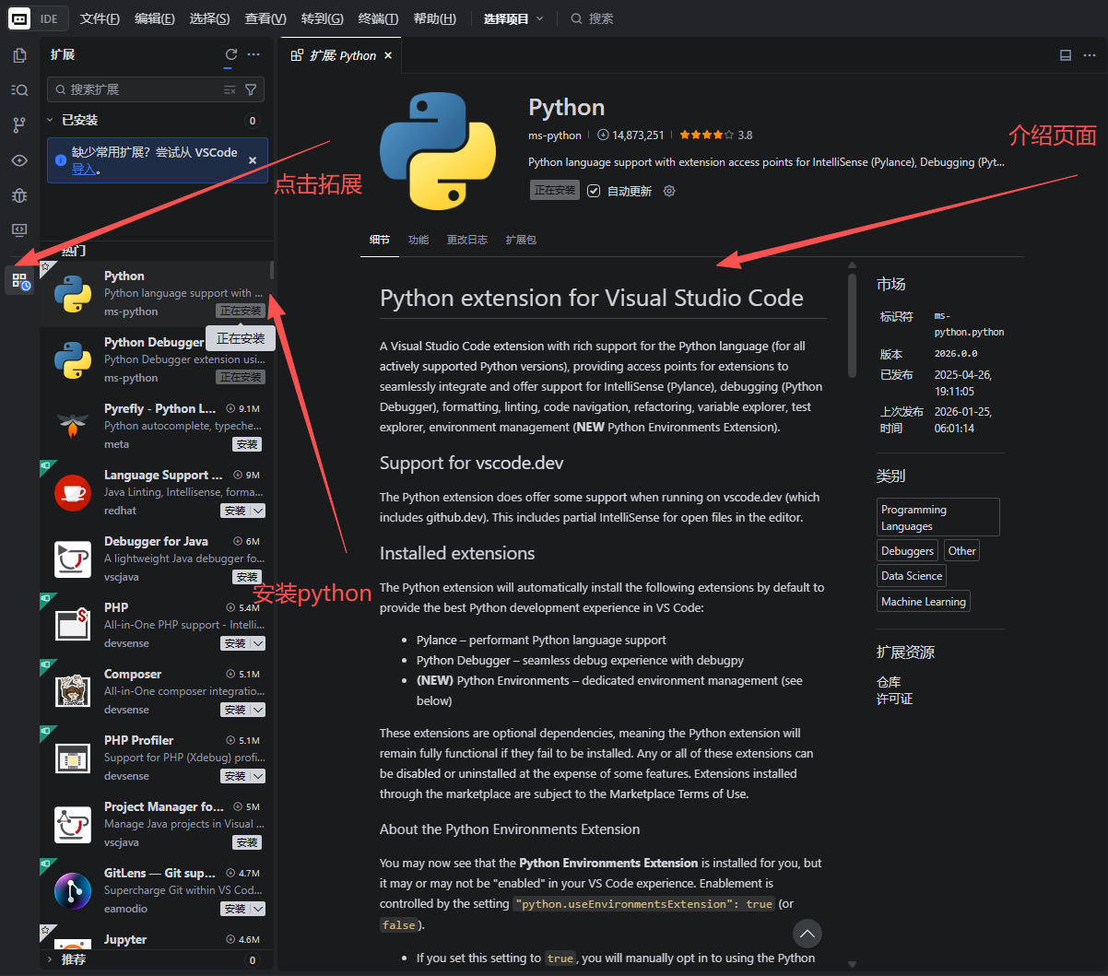This screenshot has height=976, width=1108.
Task: Collapse the 已安装 section
Action: [50, 121]
